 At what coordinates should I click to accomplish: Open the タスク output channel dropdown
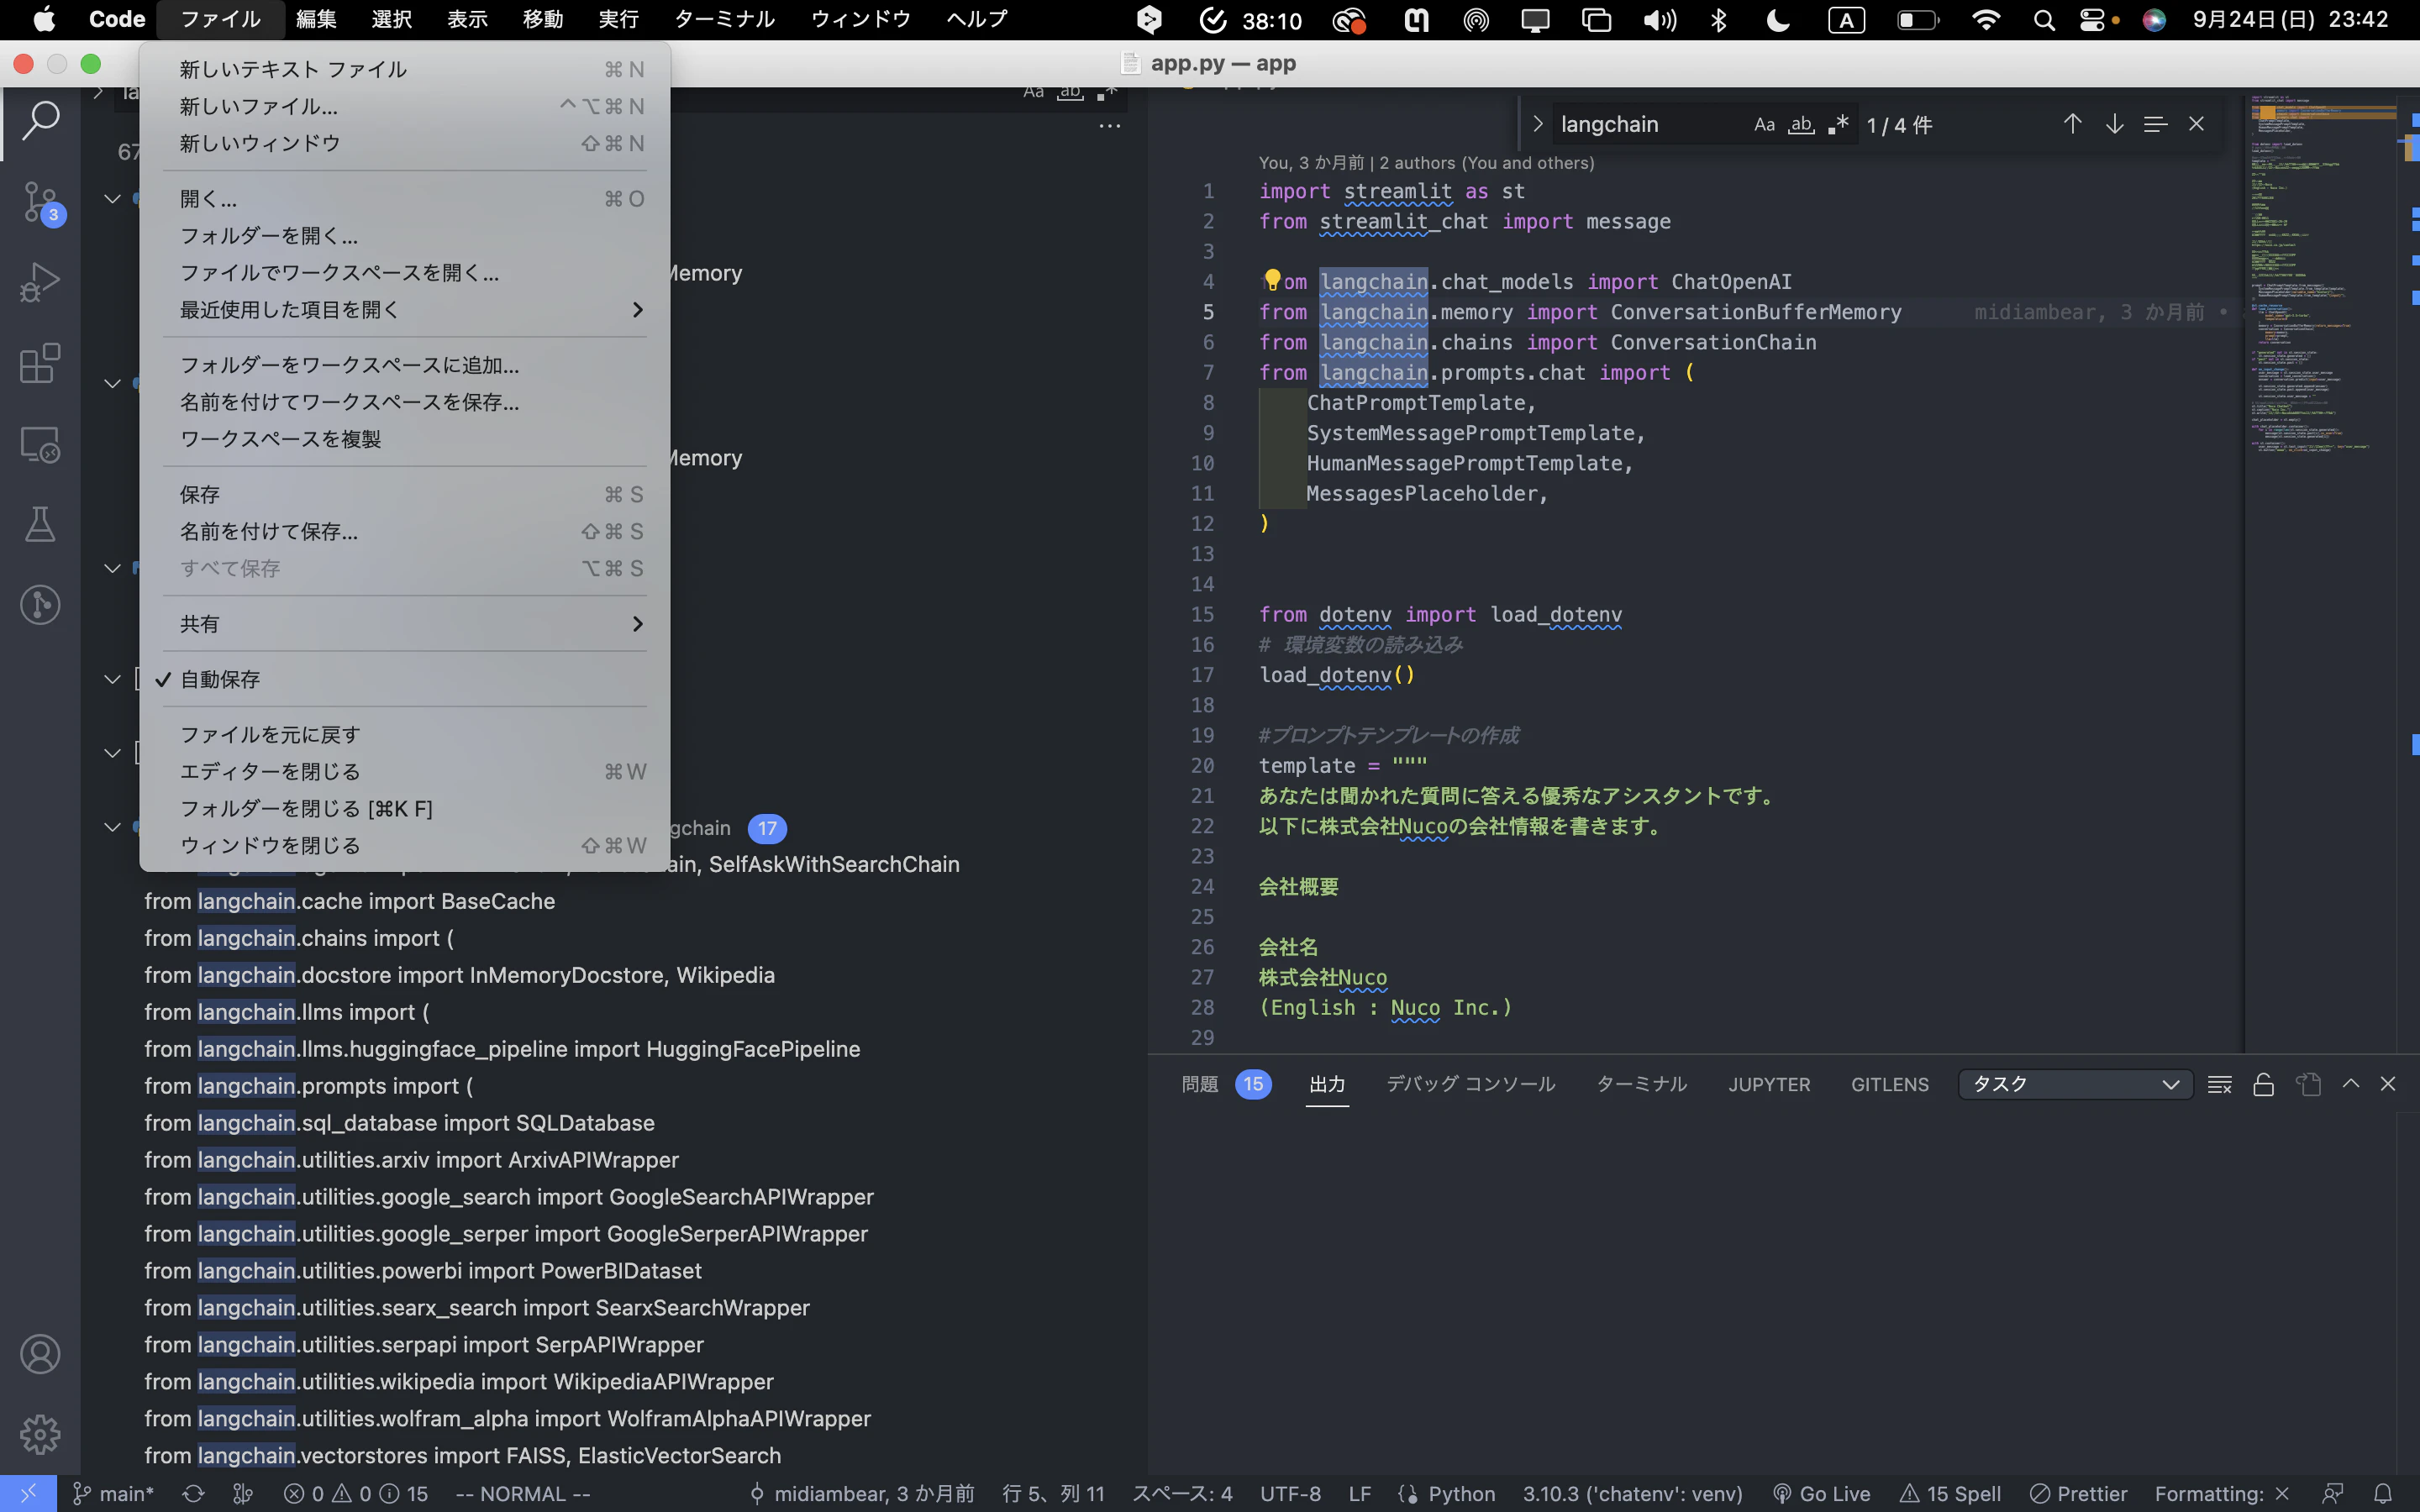[x=2075, y=1085]
